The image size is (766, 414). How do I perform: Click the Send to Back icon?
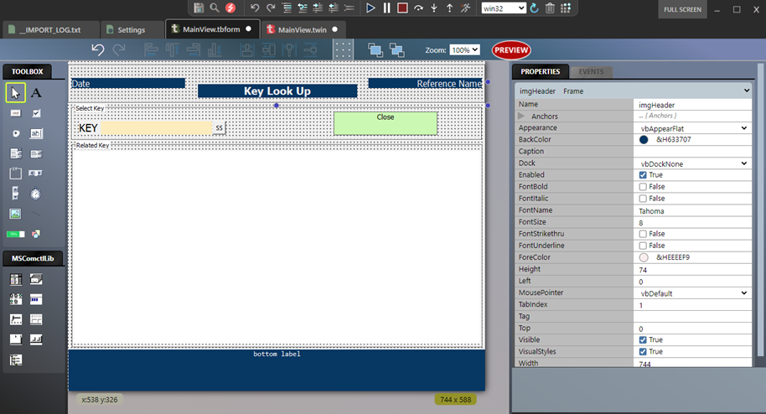click(396, 49)
